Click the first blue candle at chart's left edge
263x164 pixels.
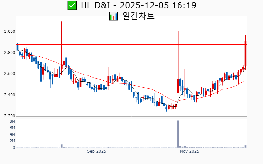click(17, 47)
